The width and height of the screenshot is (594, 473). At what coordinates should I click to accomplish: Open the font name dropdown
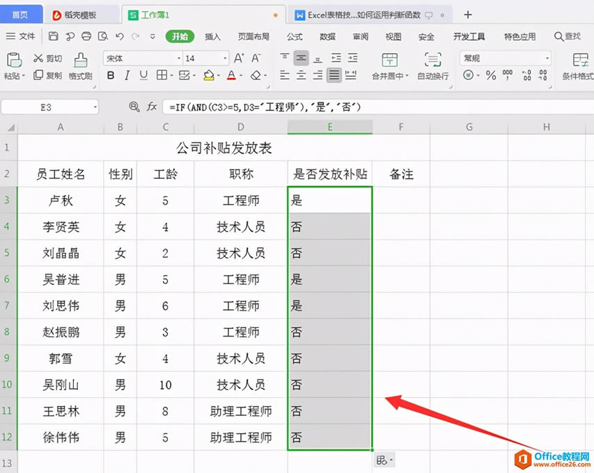point(179,59)
